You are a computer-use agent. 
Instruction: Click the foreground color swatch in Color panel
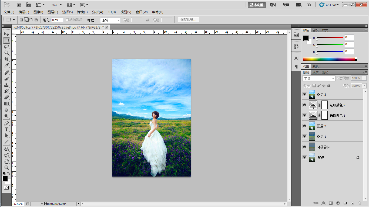point(306,38)
